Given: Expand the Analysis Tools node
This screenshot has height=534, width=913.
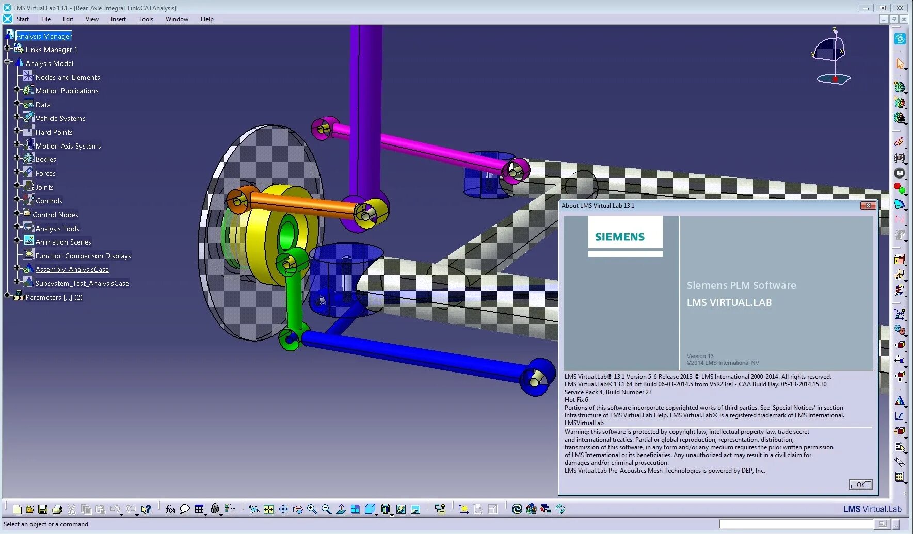Looking at the screenshot, I should pyautogui.click(x=17, y=226).
